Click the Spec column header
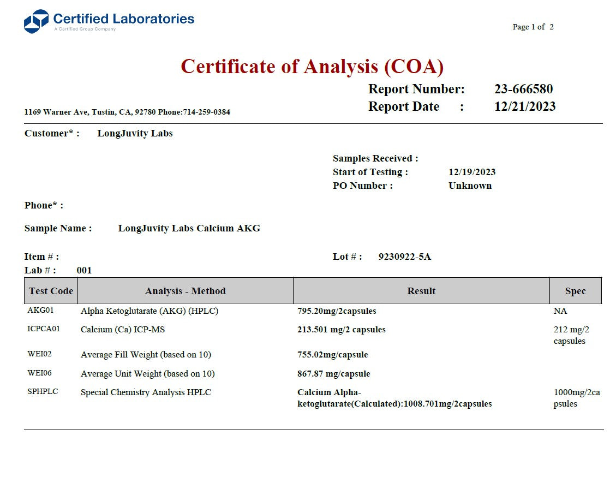The height and width of the screenshot is (477, 616). [x=575, y=291]
